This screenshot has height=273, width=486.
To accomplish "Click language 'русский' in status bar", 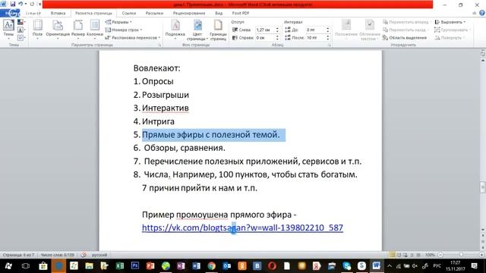I will coord(99,255).
